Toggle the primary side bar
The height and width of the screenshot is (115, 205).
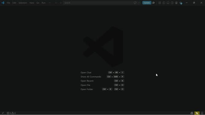click(164, 3)
